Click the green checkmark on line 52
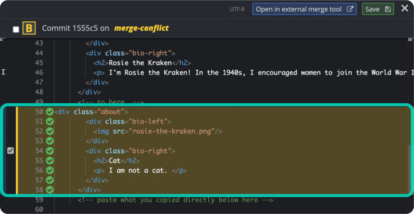The width and height of the screenshot is (414, 214). [x=50, y=131]
